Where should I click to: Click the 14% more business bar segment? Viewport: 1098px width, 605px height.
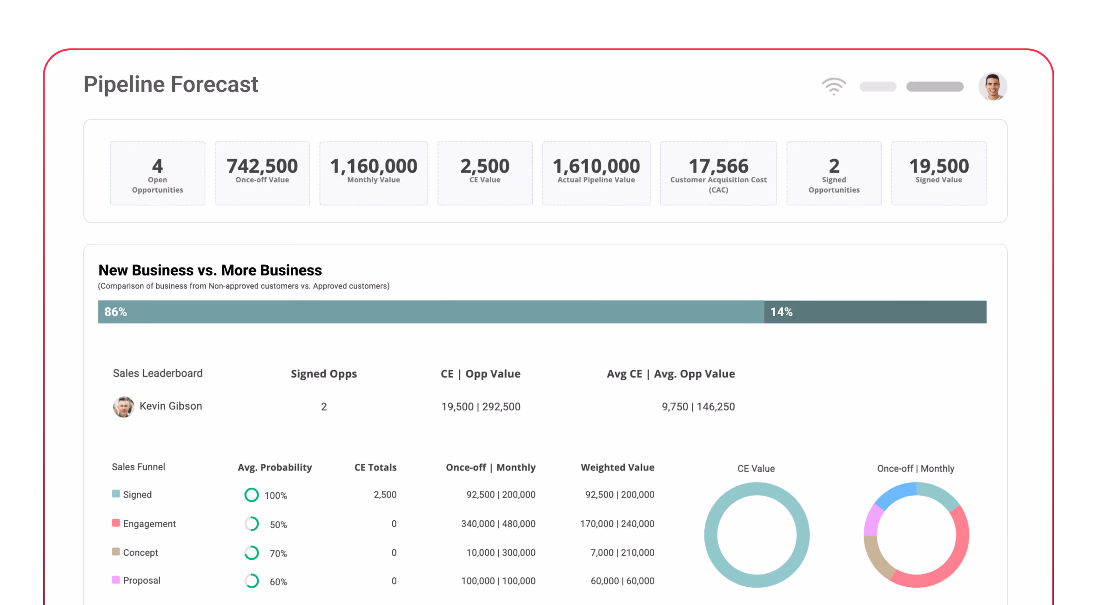pyautogui.click(x=875, y=312)
